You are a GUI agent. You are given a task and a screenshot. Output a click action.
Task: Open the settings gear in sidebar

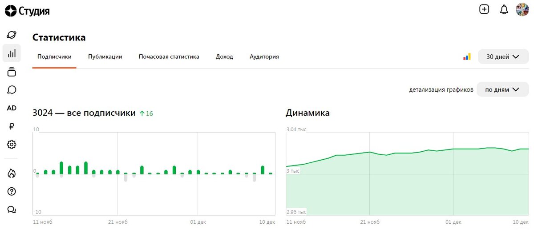click(x=12, y=145)
